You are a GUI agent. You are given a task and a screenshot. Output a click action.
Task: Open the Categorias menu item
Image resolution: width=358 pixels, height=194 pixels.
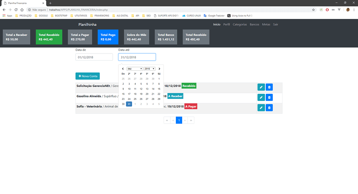pyautogui.click(x=240, y=25)
